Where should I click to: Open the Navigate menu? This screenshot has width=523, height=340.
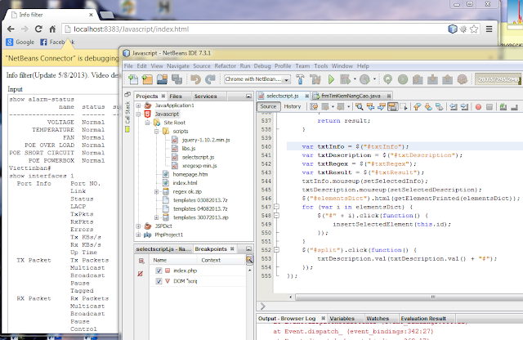178,66
